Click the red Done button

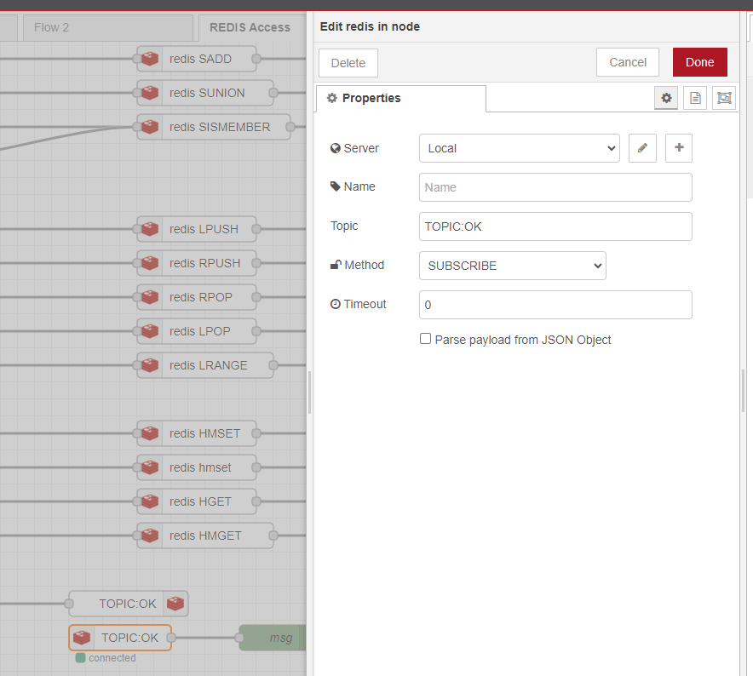(699, 62)
